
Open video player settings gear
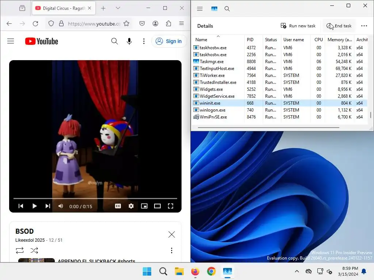tap(131, 206)
